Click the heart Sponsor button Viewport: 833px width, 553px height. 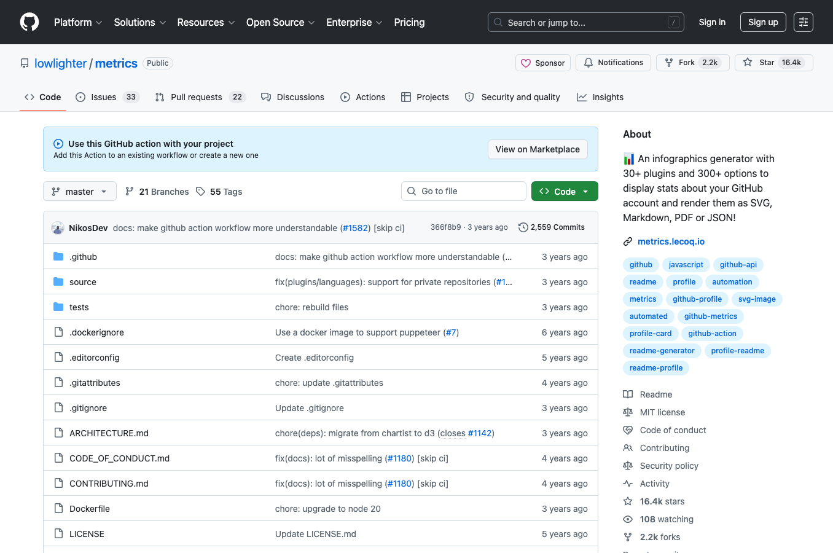pos(543,63)
